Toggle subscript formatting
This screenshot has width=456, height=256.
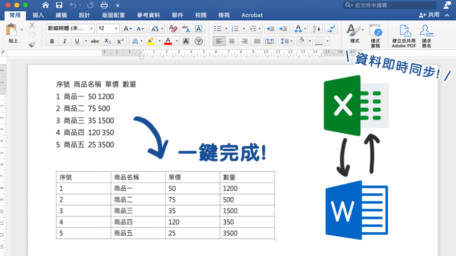(108, 41)
